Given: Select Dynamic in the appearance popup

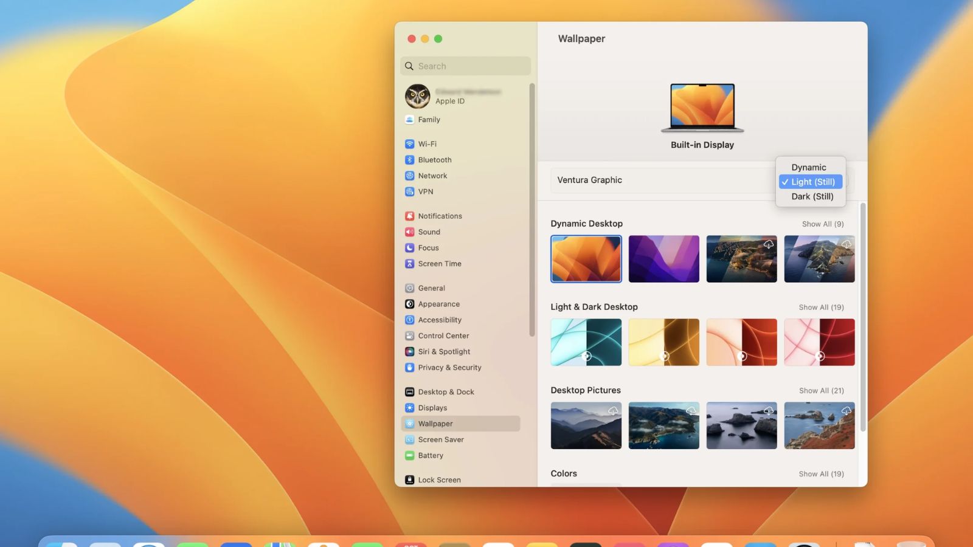Looking at the screenshot, I should coord(809,167).
